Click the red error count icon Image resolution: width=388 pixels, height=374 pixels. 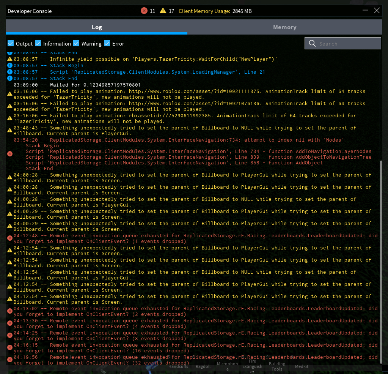click(144, 11)
